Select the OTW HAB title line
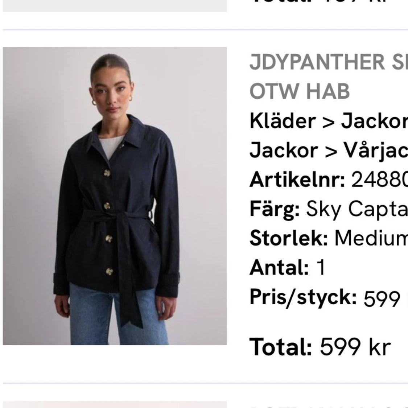 point(300,91)
